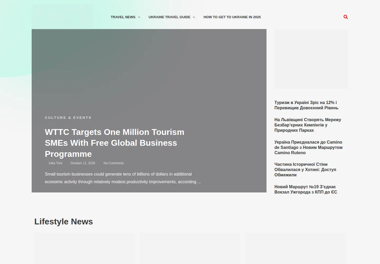Open article about Camino de Santiago Camino Ruteno
380x264 pixels.
pyautogui.click(x=308, y=147)
